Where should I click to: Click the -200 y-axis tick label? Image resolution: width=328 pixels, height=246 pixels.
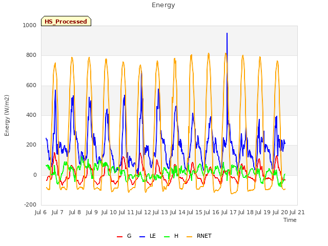pyautogui.click(x=30, y=204)
